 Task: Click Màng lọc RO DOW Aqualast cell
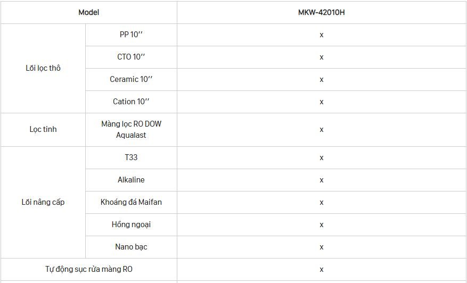pos(131,130)
